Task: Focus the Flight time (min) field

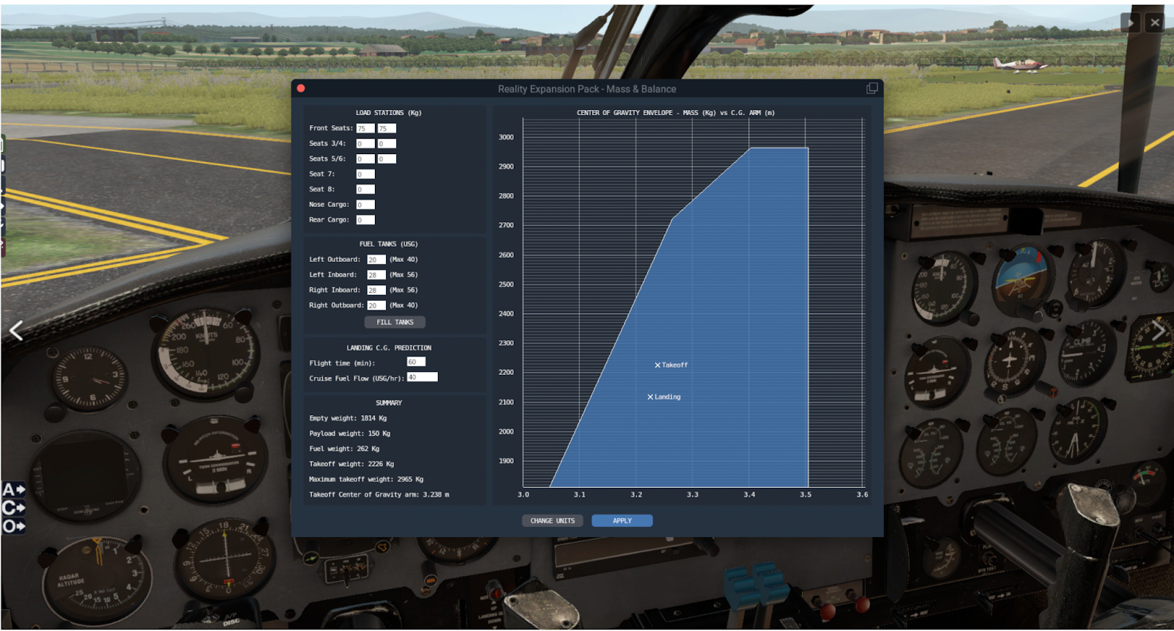Action: click(416, 362)
